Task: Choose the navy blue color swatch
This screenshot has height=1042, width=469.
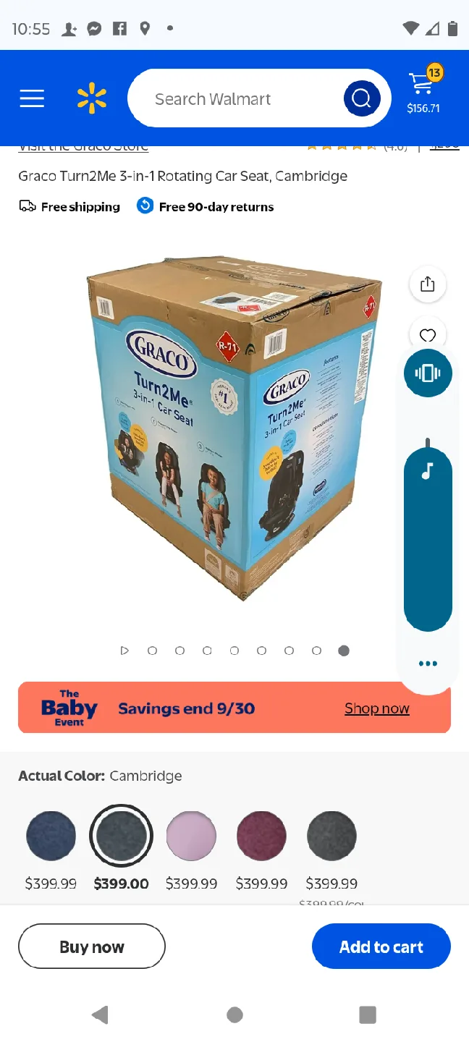Action: point(51,836)
